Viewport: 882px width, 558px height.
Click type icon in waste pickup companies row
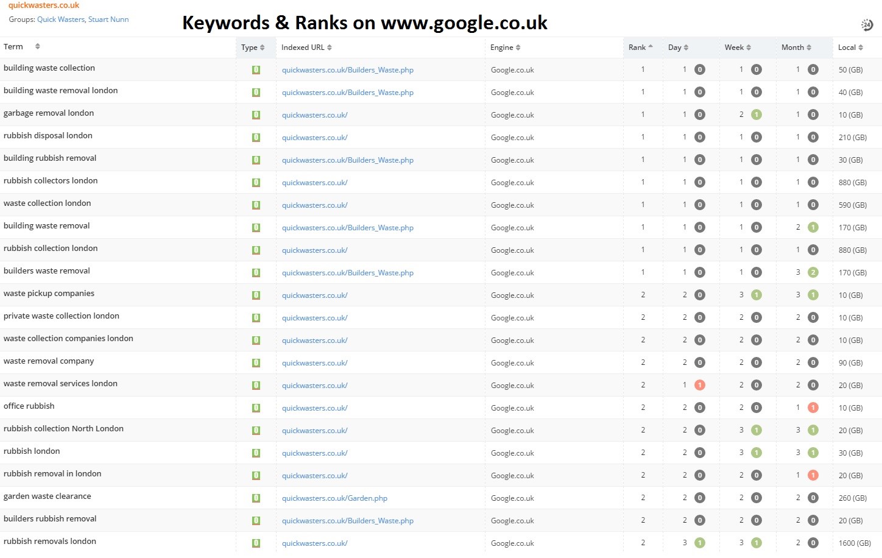(x=256, y=295)
